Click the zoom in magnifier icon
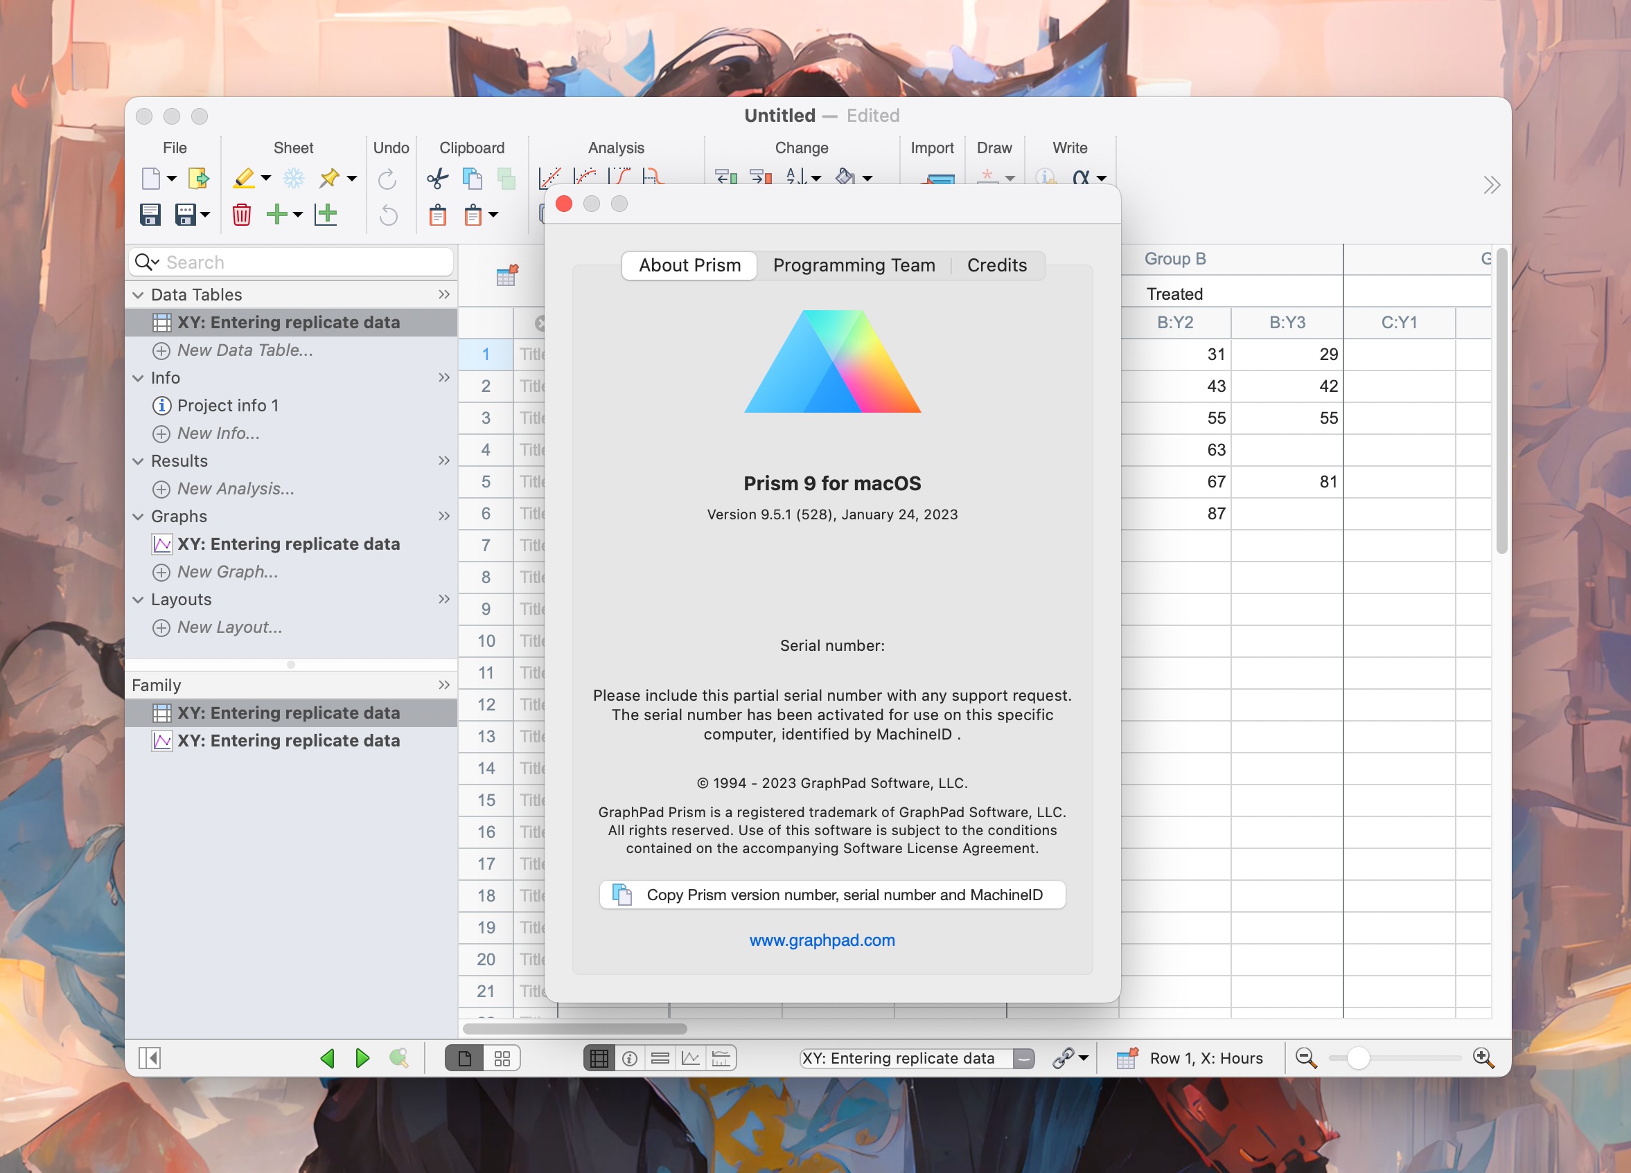 (1483, 1057)
